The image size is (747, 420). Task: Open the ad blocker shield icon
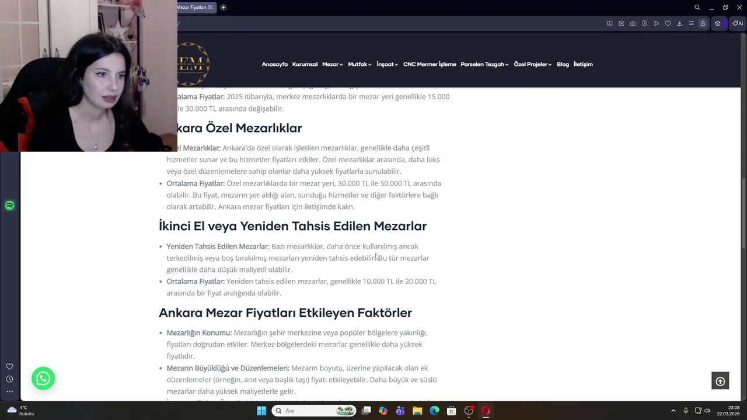point(645,23)
